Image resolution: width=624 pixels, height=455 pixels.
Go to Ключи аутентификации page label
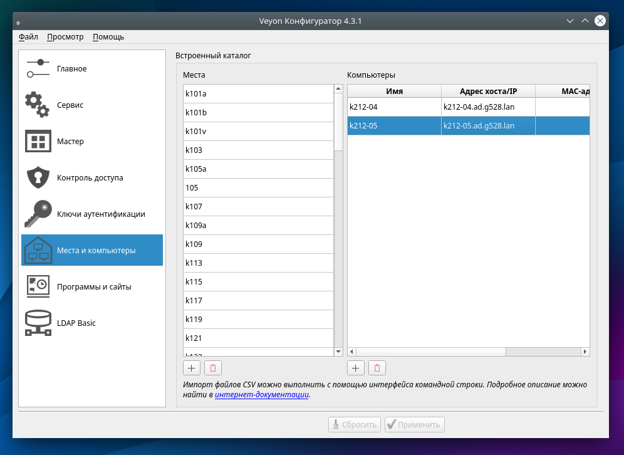[x=101, y=214]
